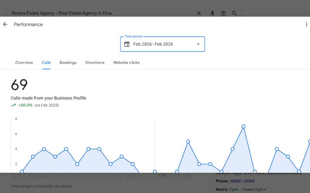Open the three-dot more options menu
Screen dimensions: 310x193
[307, 24]
